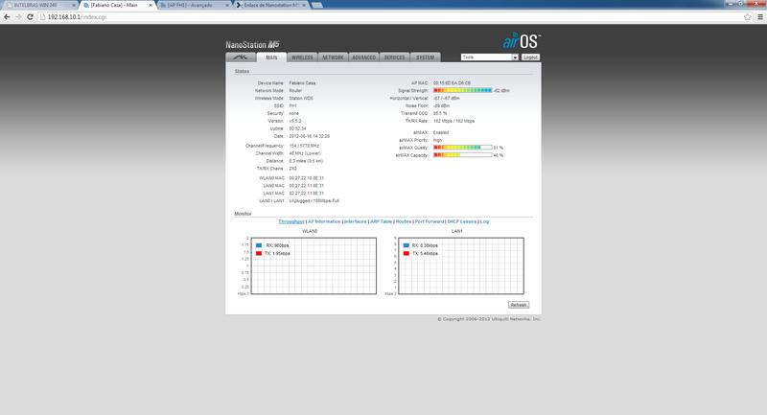Click the WLAN0 throughput graph

click(314, 265)
